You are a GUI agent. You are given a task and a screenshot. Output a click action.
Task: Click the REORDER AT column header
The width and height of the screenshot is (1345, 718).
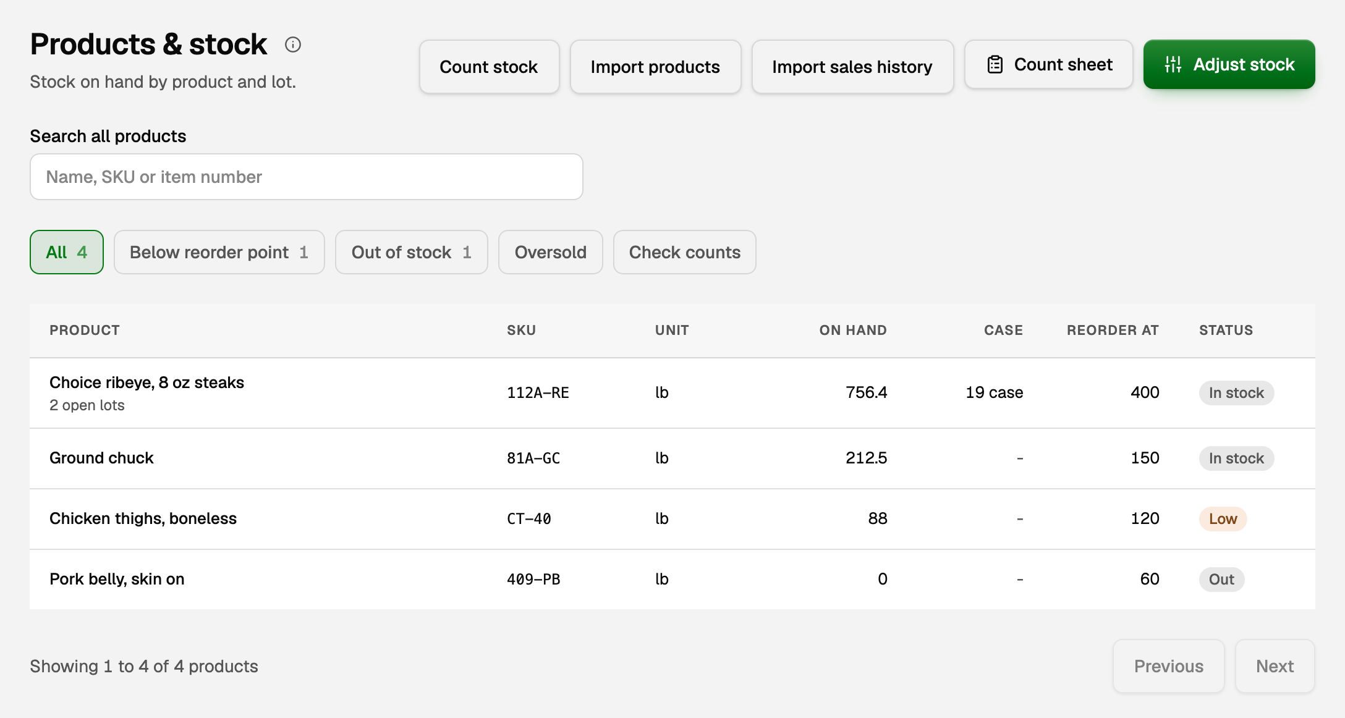pyautogui.click(x=1113, y=330)
